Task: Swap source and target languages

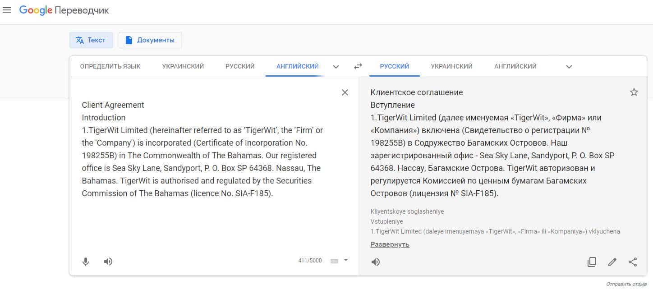Action: 358,66
